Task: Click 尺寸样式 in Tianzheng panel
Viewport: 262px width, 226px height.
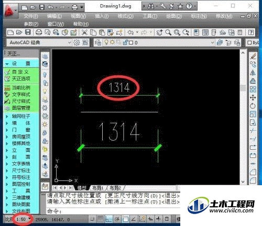Action: point(20,101)
